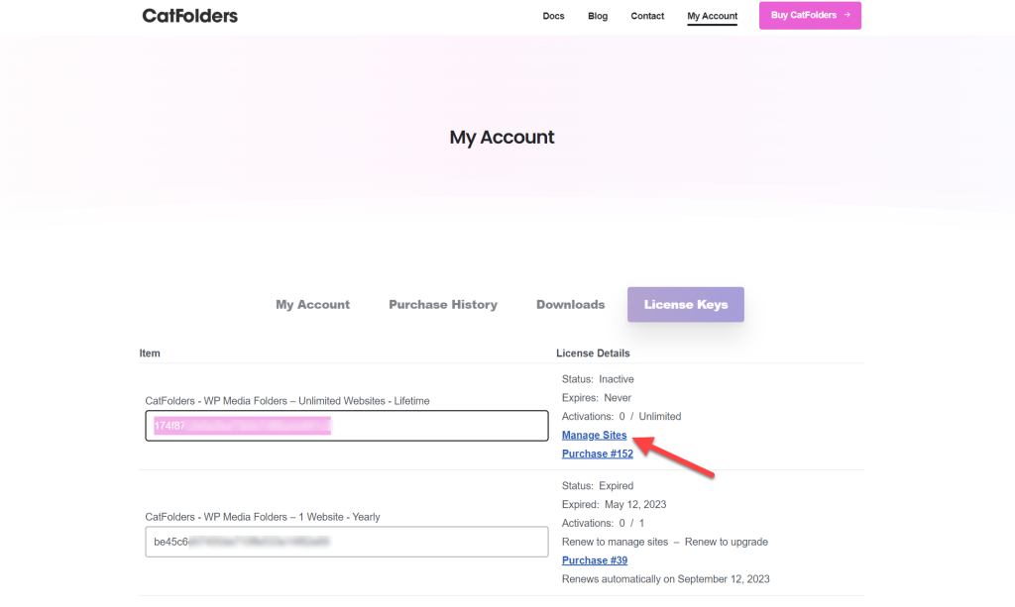Open the Purchase #152 link
Image resolution: width=1015 pixels, height=607 pixels.
598,454
